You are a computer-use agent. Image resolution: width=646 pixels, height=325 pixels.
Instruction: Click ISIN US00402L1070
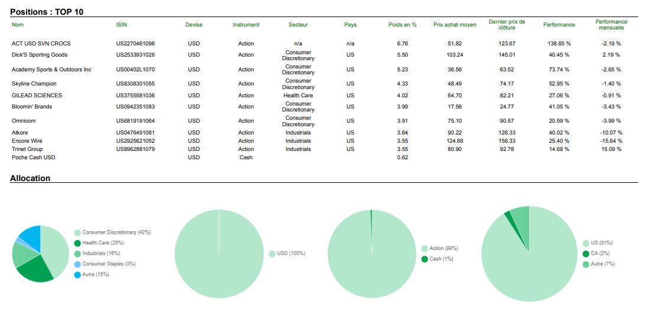point(135,70)
